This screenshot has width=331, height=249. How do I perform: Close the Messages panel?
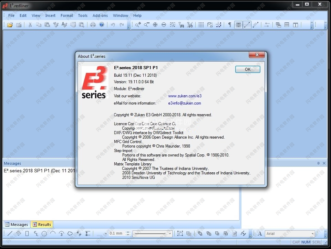pos(324,163)
